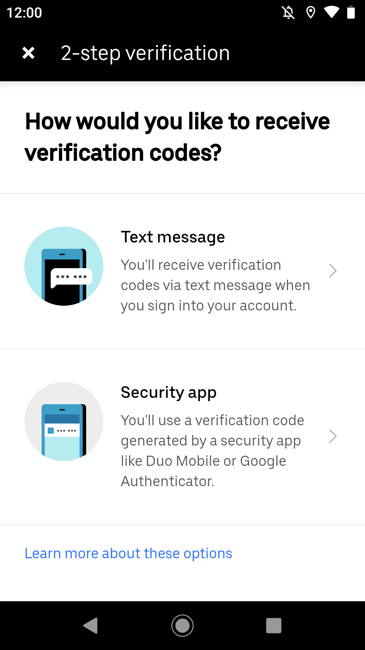Tap the verification codes question heading
This screenshot has width=365, height=650.
click(177, 137)
